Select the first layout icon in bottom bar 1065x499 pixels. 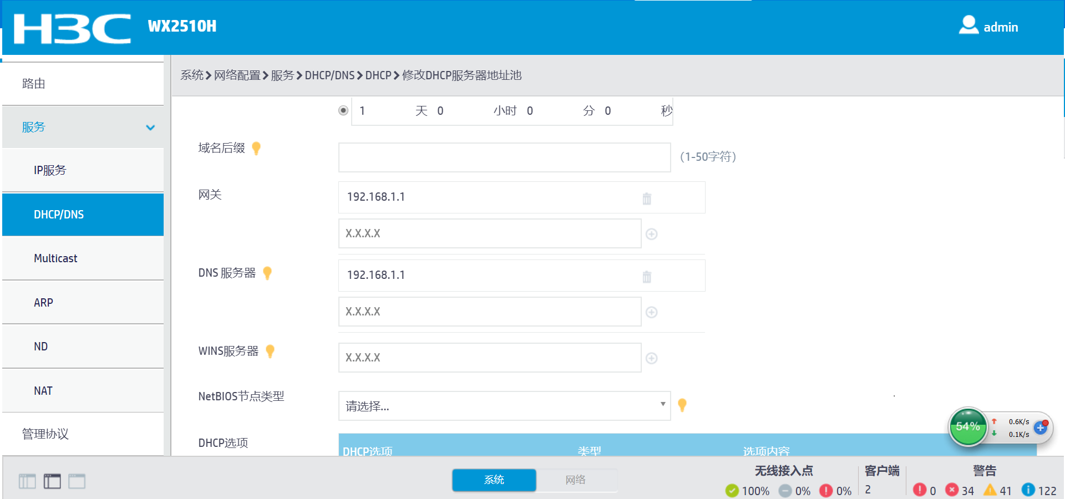click(27, 481)
